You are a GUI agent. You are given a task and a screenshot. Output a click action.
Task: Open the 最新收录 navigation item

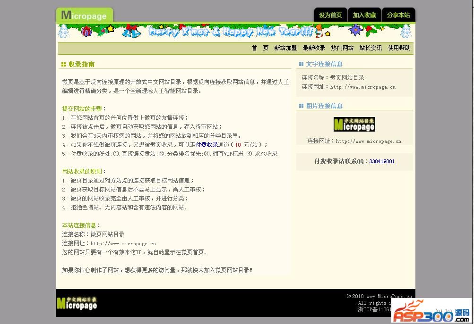pyautogui.click(x=314, y=48)
